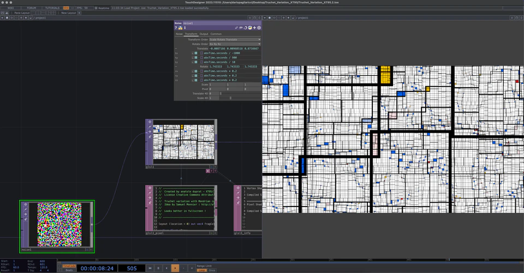Click the Python language icon in parameter header
This screenshot has width=524, height=273.
[249, 28]
